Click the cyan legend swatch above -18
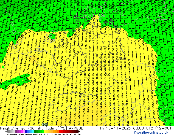 tap(33, 131)
